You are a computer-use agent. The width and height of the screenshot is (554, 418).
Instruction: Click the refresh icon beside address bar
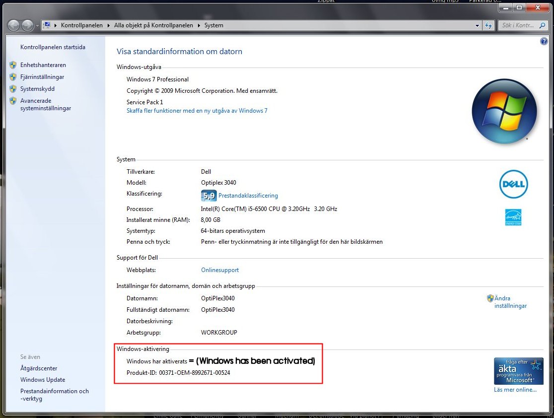[x=488, y=25]
